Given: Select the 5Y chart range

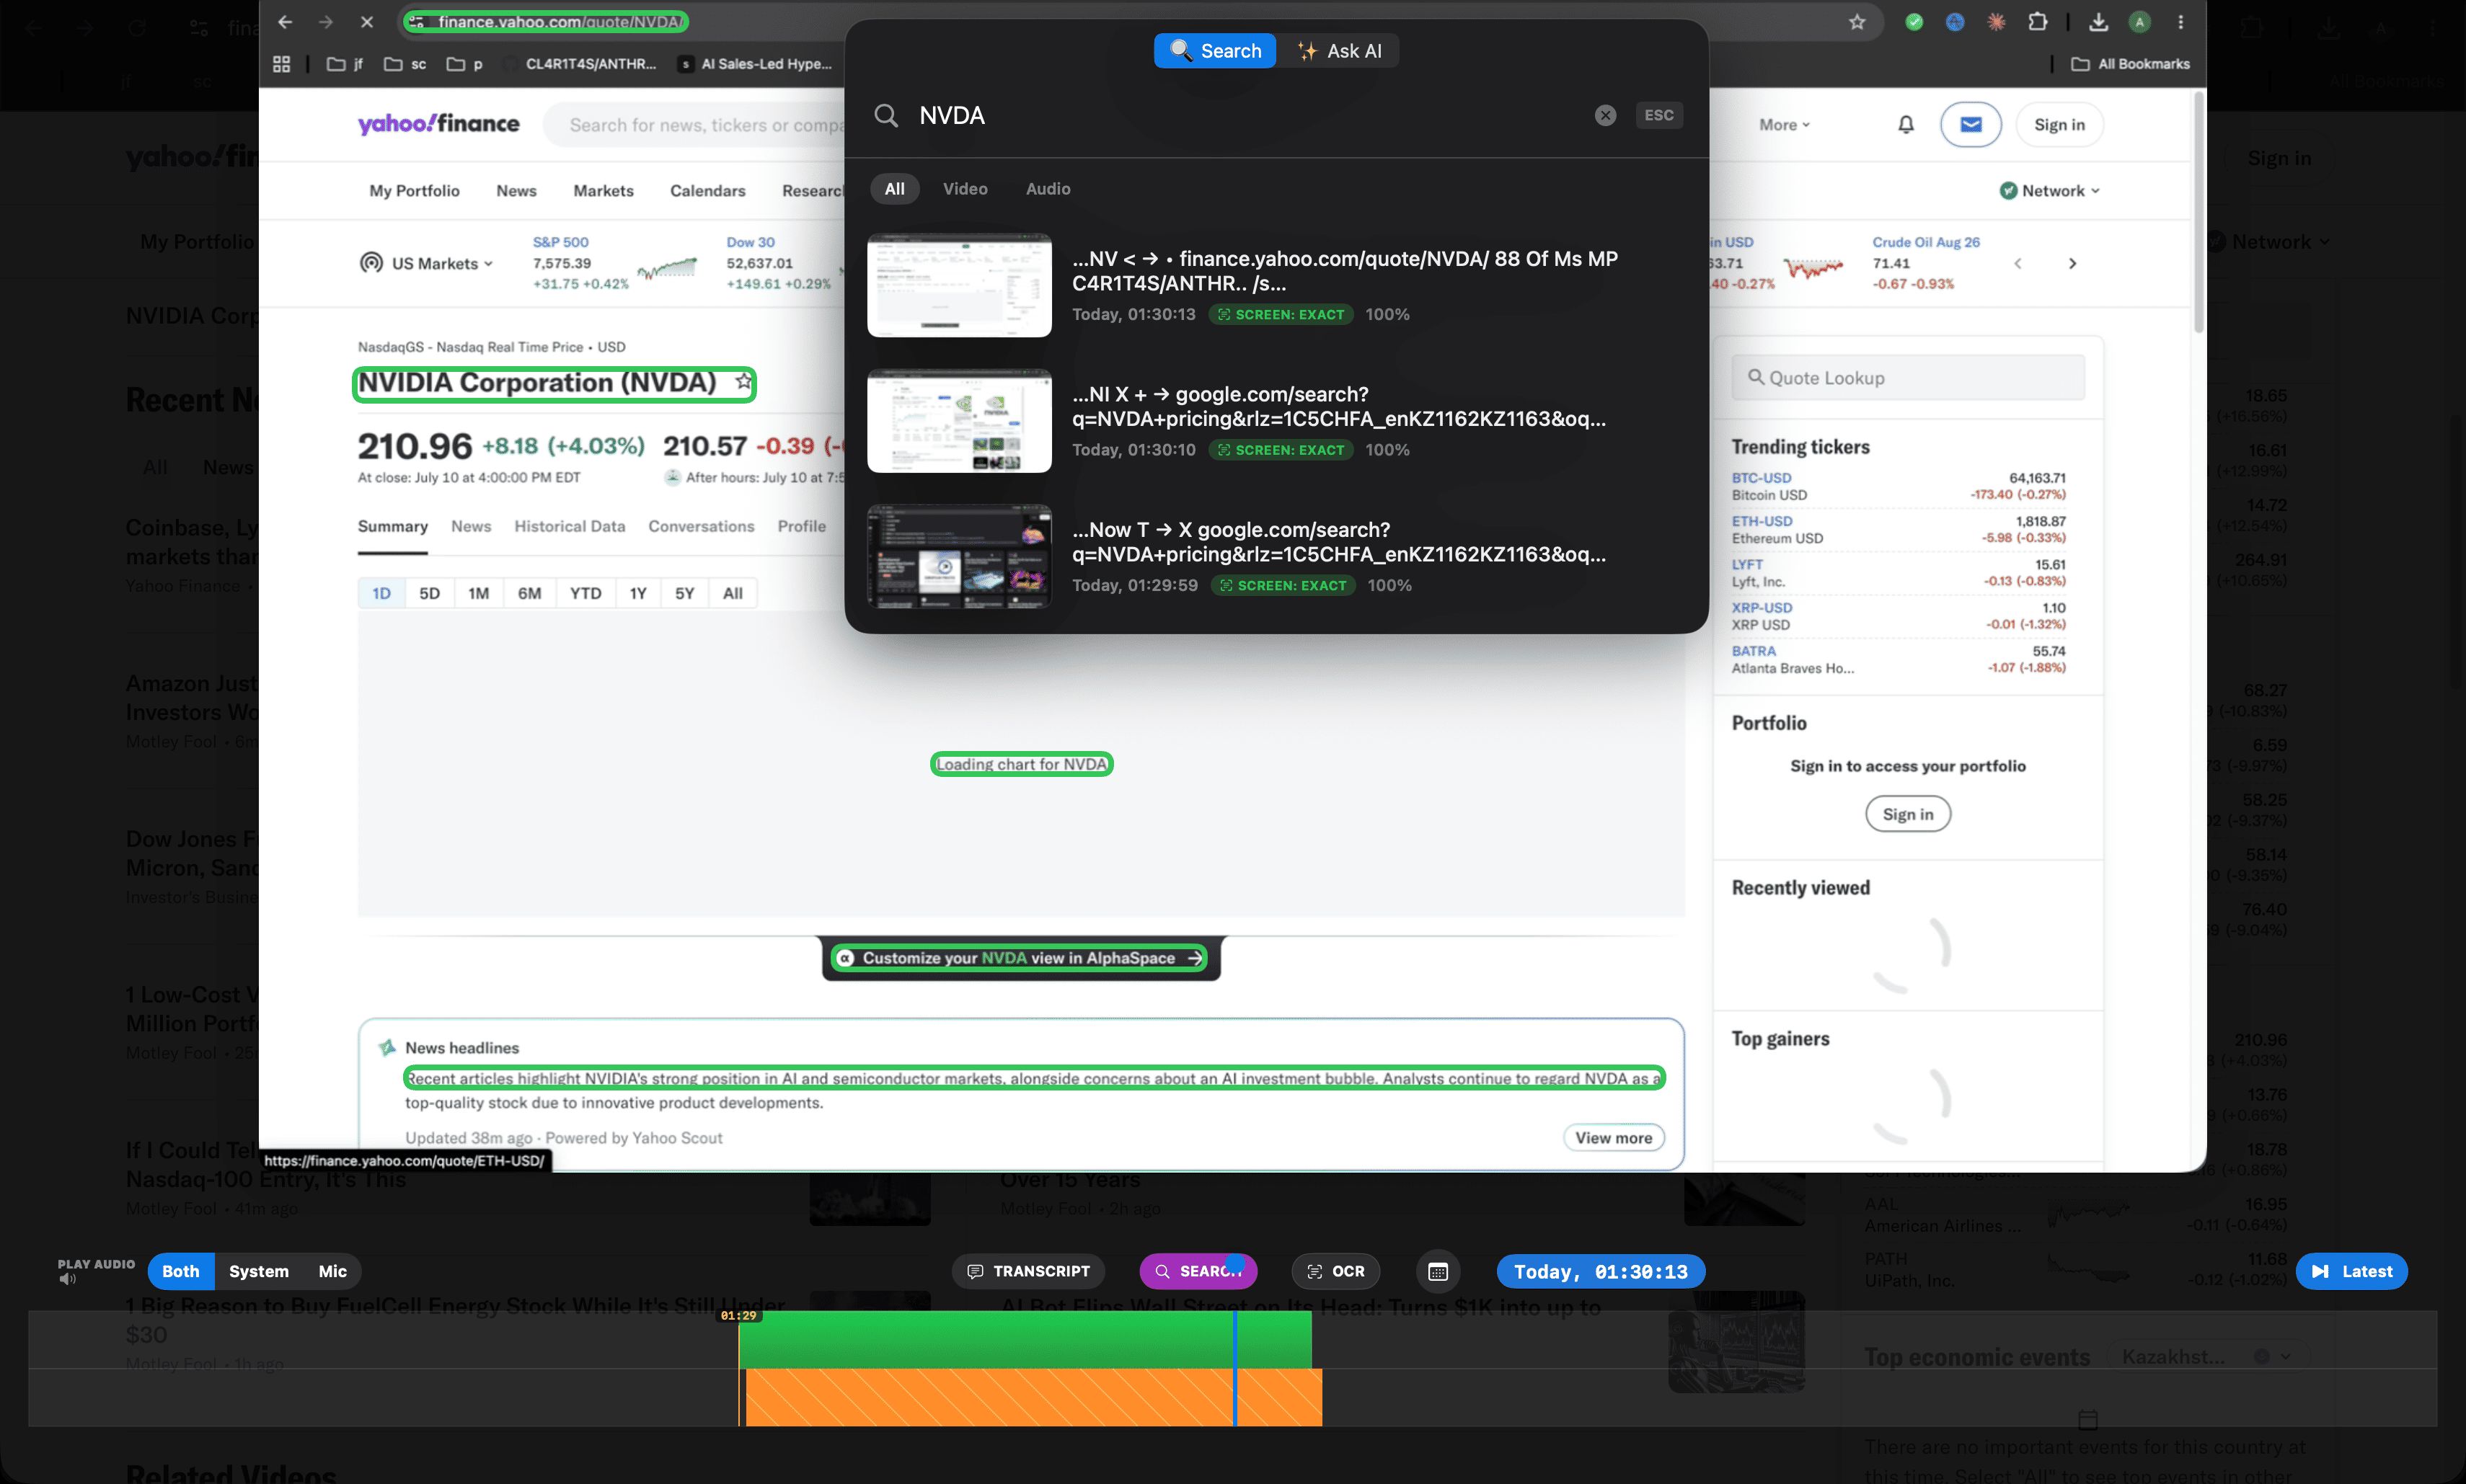Looking at the screenshot, I should [684, 593].
